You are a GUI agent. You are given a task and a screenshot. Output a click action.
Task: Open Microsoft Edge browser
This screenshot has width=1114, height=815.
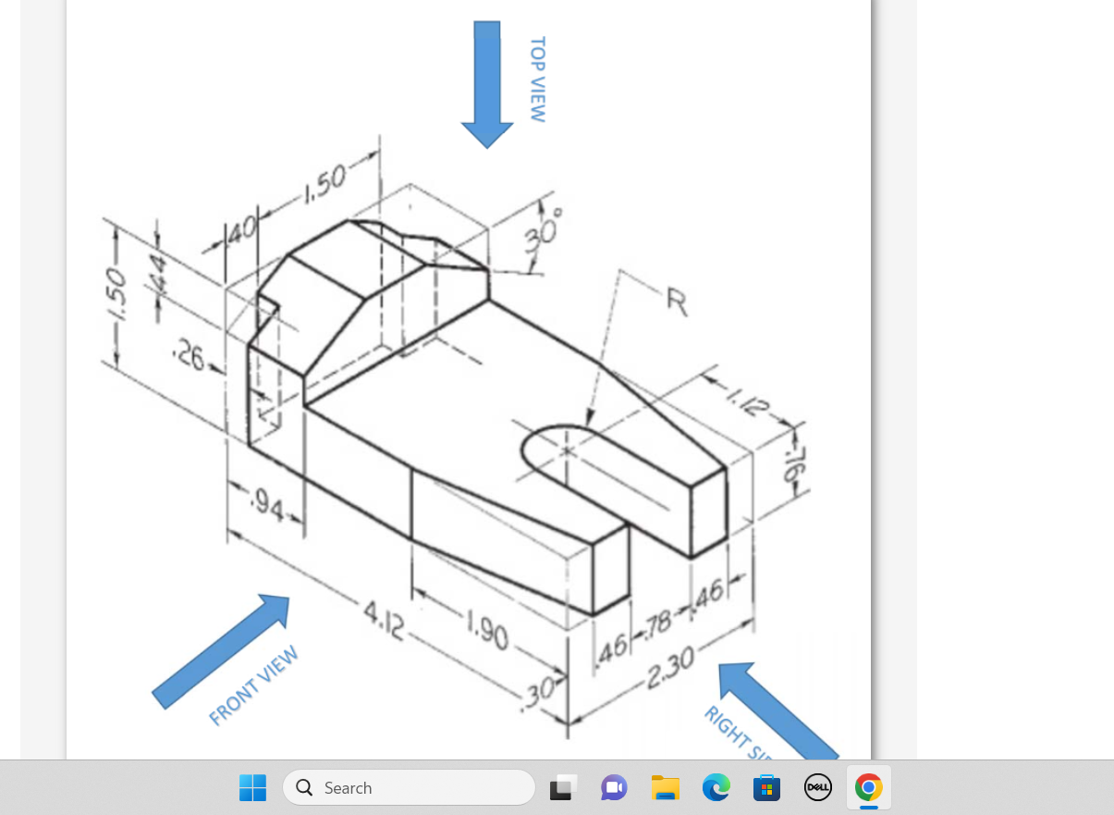click(716, 787)
